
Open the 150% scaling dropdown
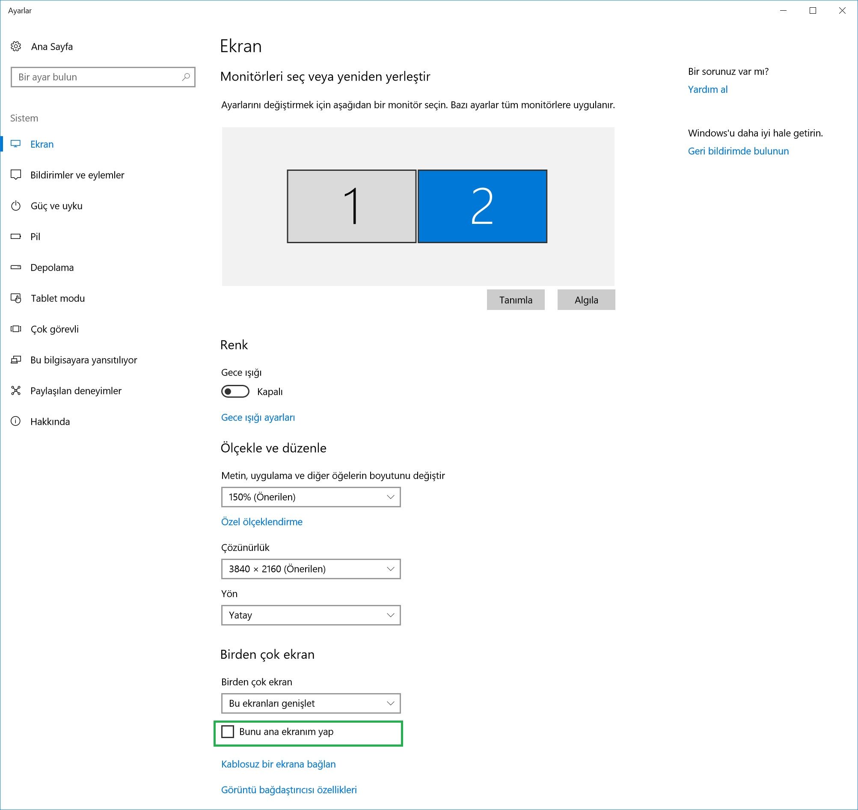[310, 497]
